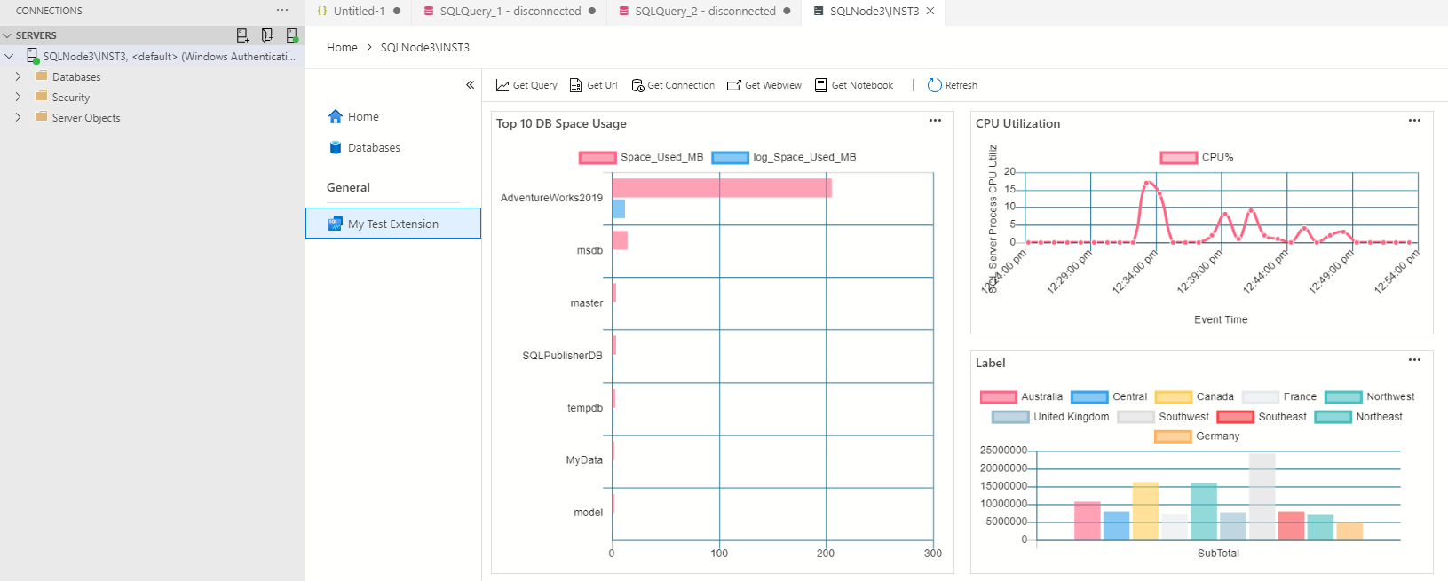Click the Get Notebook button label

[x=862, y=85]
